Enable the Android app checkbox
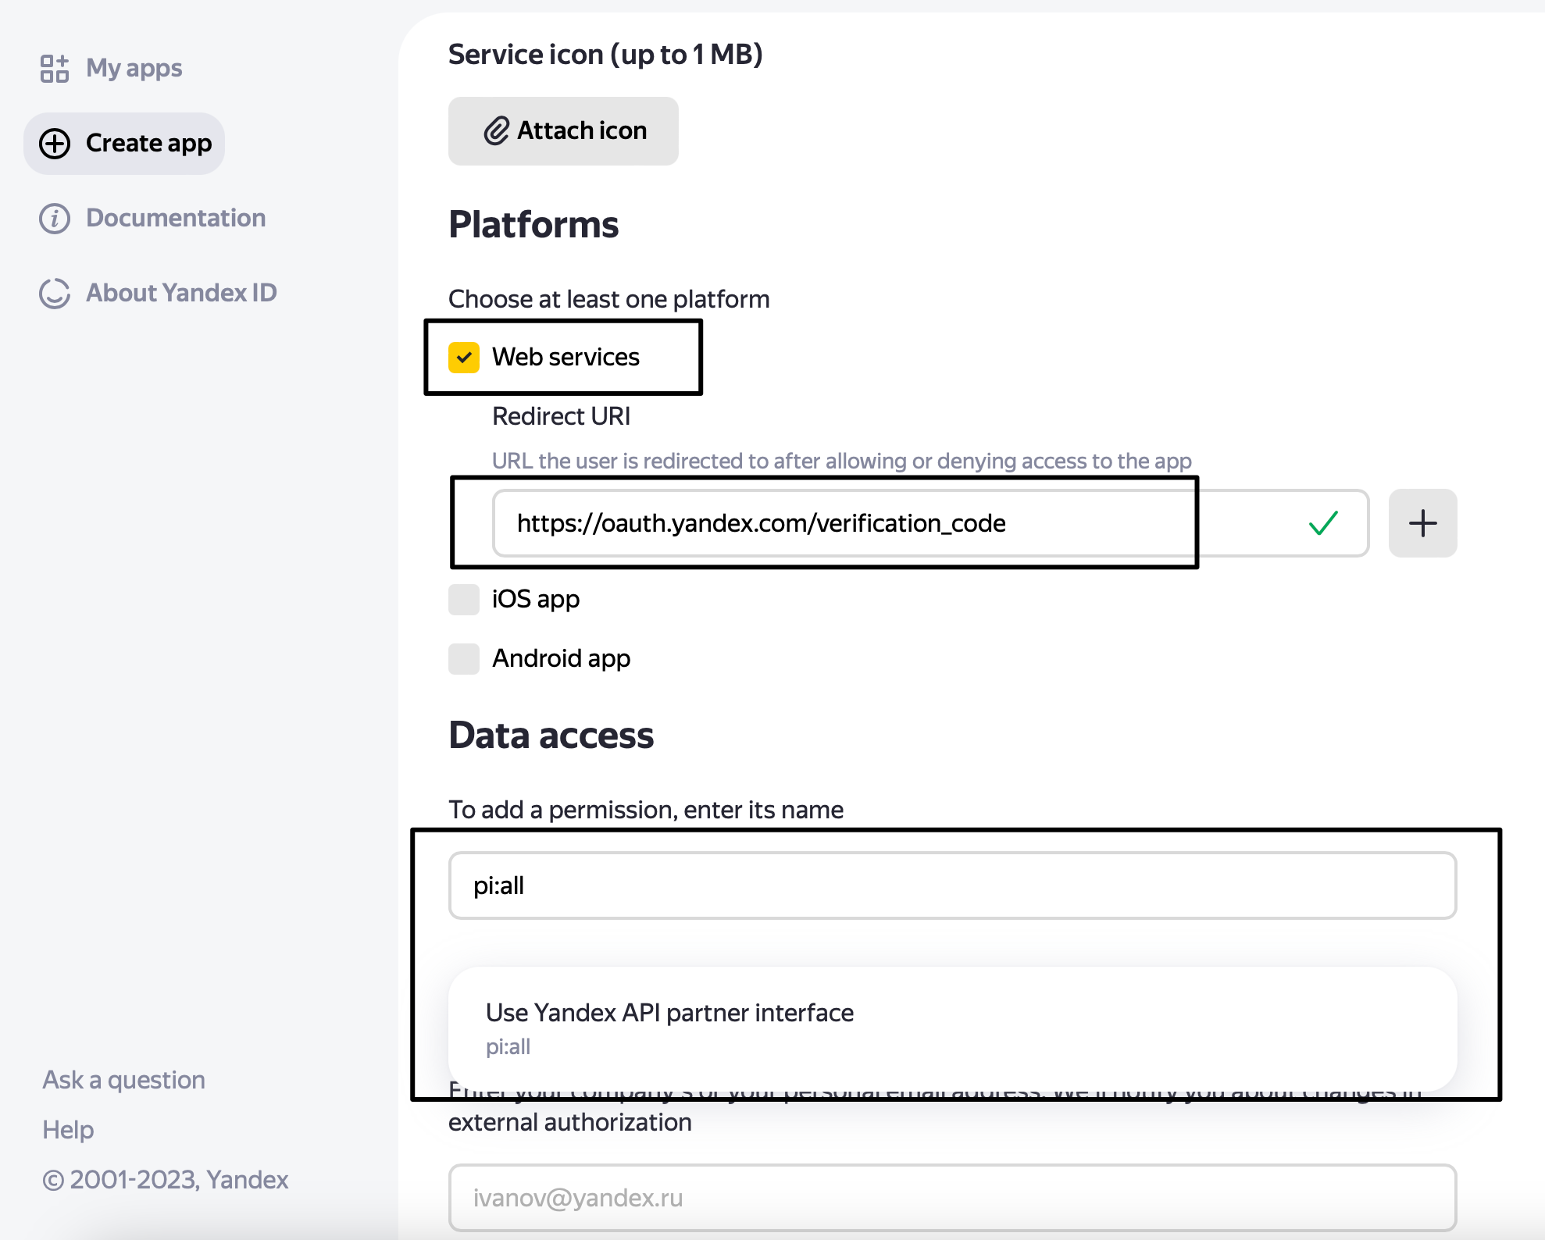The width and height of the screenshot is (1545, 1240). [x=464, y=659]
